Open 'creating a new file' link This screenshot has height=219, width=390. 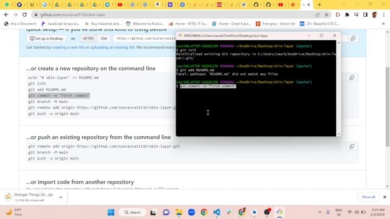(68, 47)
